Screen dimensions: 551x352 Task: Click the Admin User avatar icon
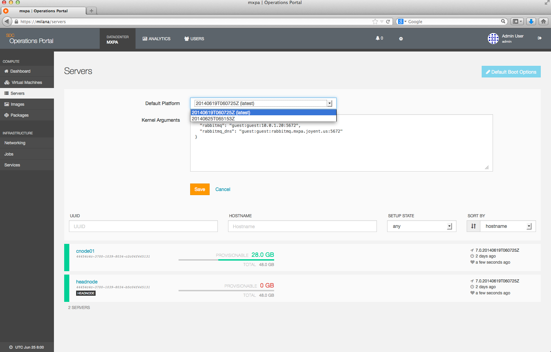coord(493,39)
